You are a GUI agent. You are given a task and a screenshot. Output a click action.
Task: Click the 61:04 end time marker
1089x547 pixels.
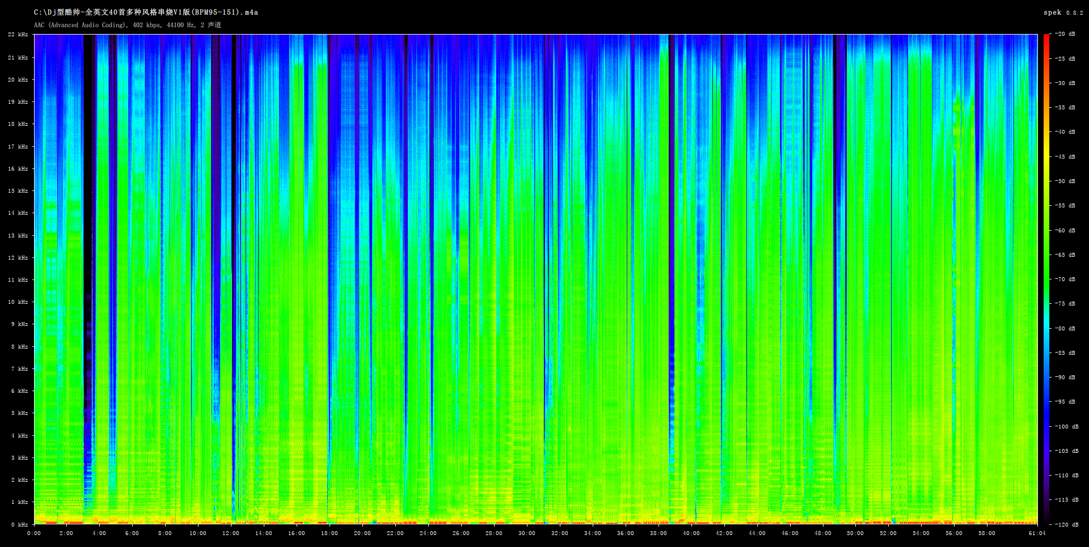tap(1037, 533)
